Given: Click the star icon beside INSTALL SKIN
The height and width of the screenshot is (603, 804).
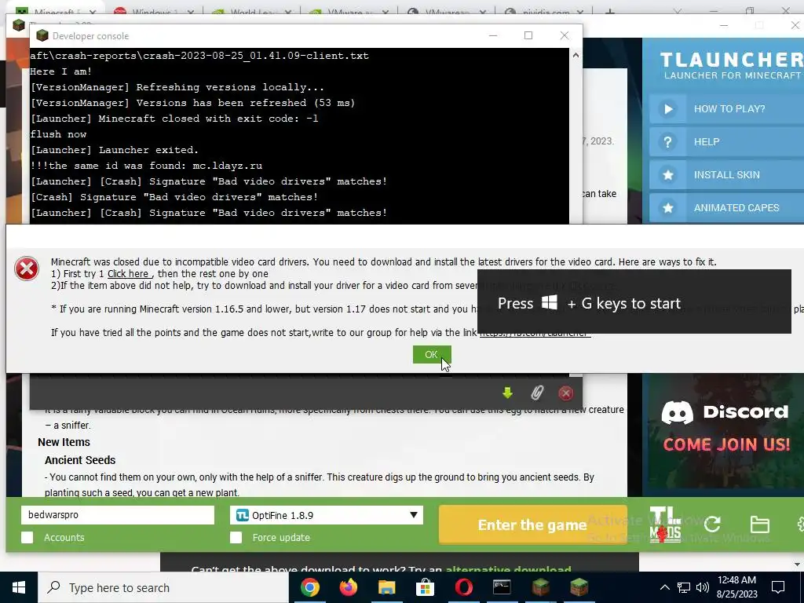Looking at the screenshot, I should 667,175.
